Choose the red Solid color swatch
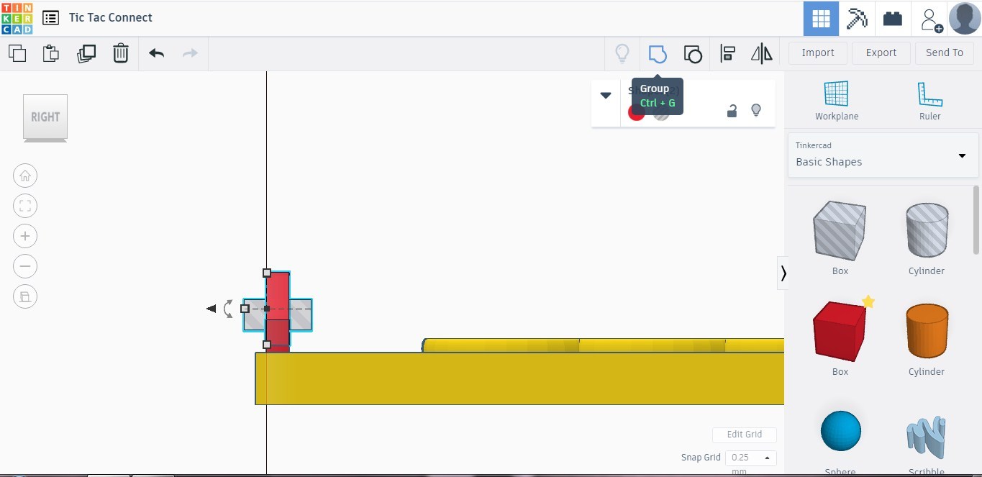Viewport: 982px width, 477px height. pos(636,112)
